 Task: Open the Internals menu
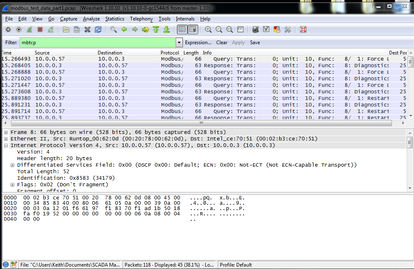click(x=185, y=19)
